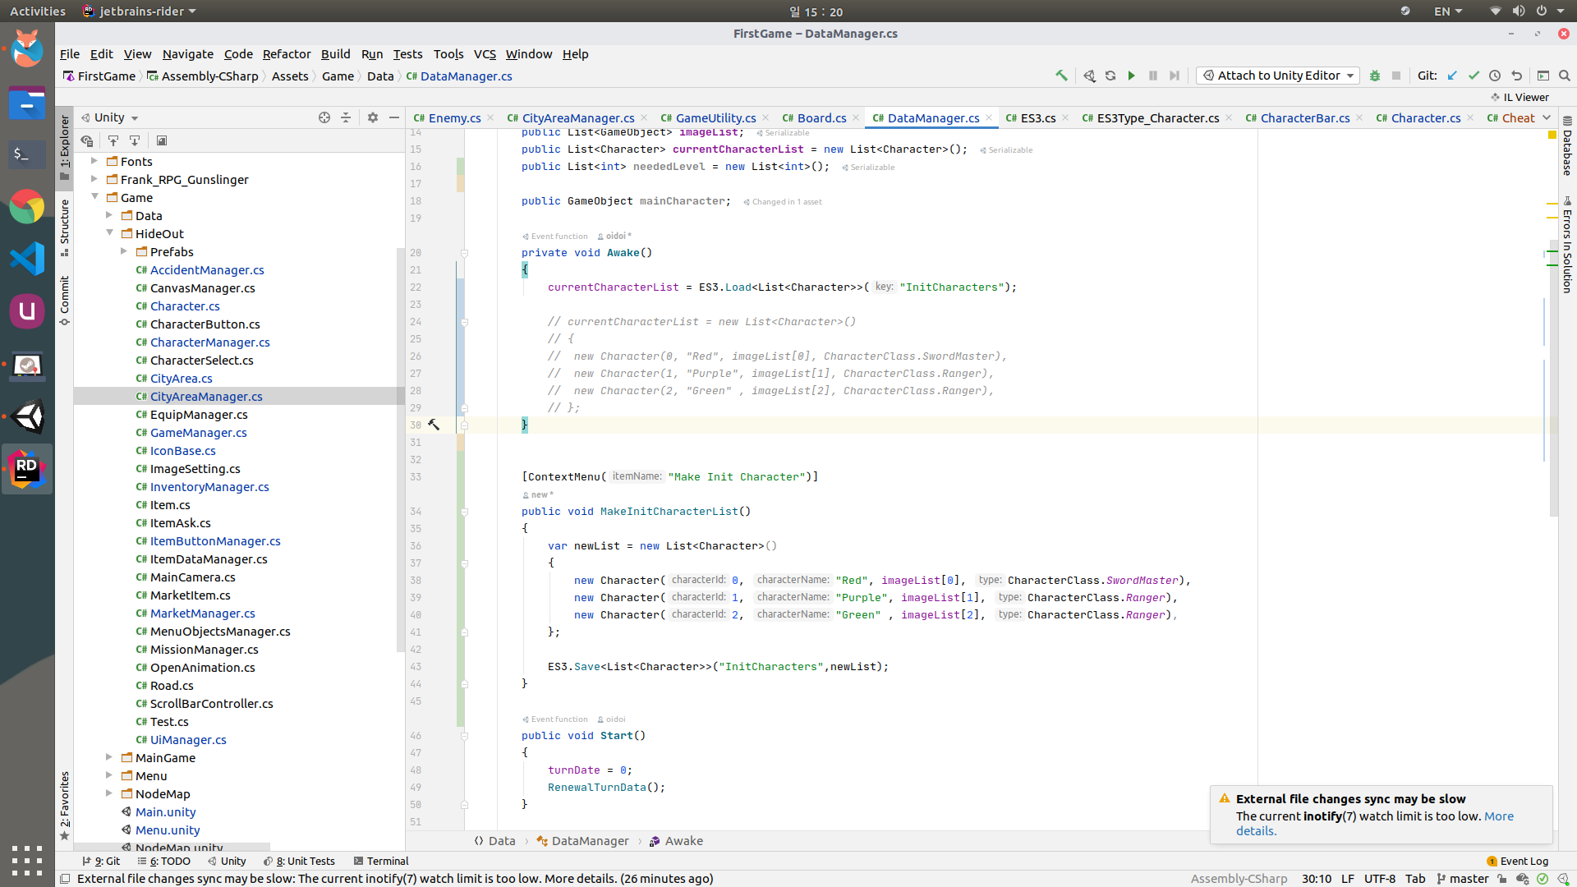Click the More details link in notification
This screenshot has height=887, width=1577.
[x=1498, y=816]
